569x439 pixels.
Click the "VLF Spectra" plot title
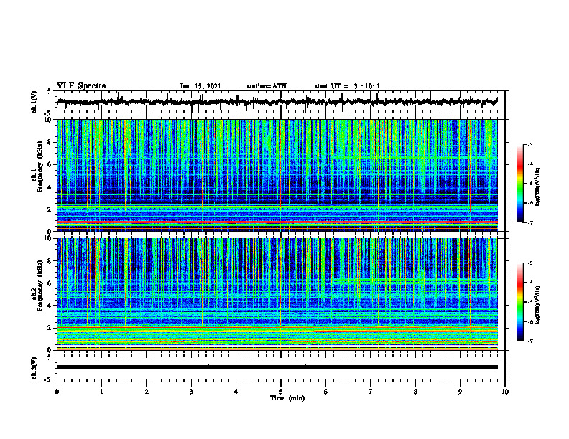tap(81, 86)
